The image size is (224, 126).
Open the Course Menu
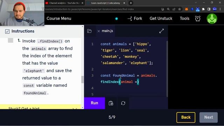pyautogui.click(x=59, y=19)
